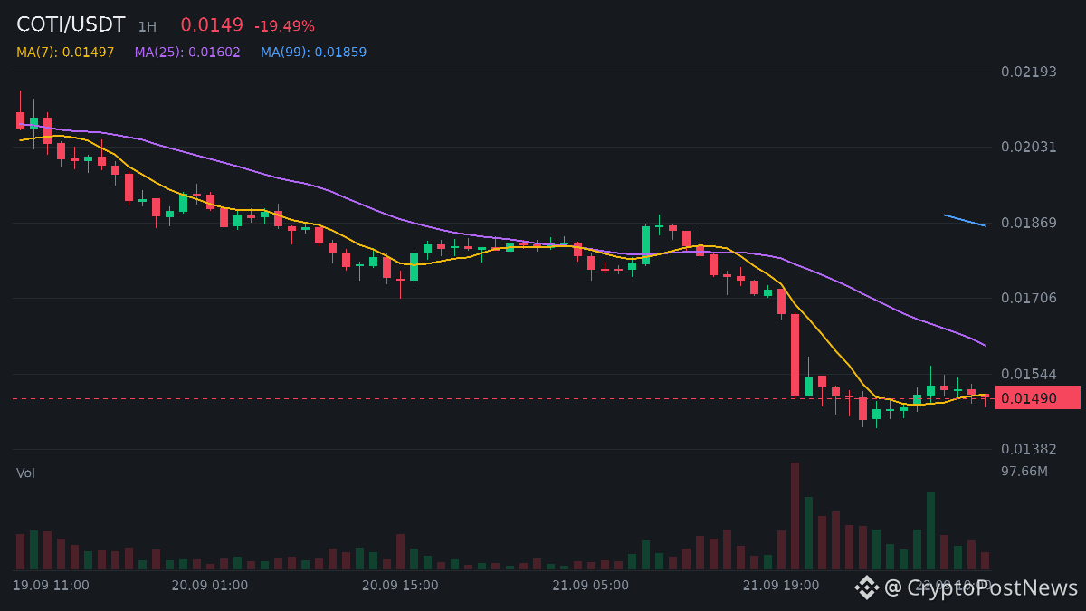The width and height of the screenshot is (1086, 611).
Task: Click the 21.09 05:00 time axis label
Action: (590, 586)
